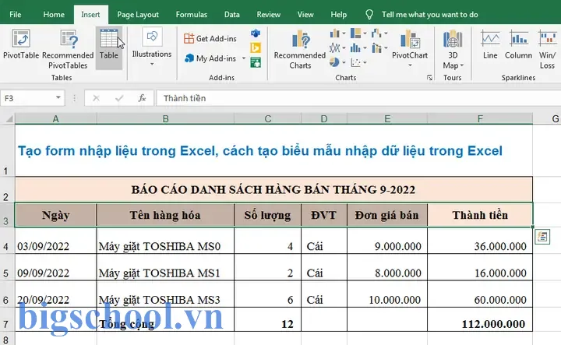This screenshot has height=345, width=561.
Task: Open the 3D Map tool
Action: point(453,49)
